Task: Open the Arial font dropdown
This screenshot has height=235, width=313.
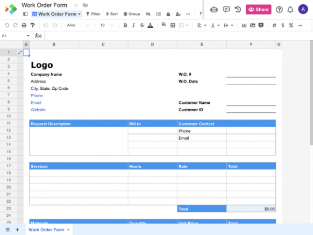Action: pyautogui.click(x=78, y=25)
